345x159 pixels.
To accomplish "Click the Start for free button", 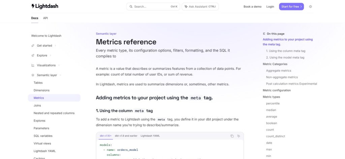I will pos(291,7).
